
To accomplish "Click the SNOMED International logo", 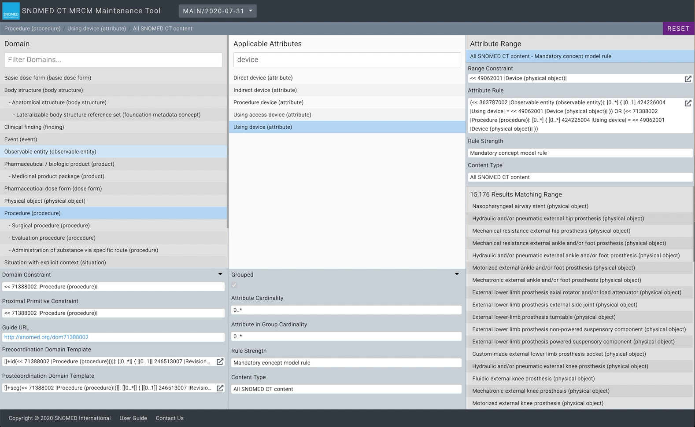I will (x=11, y=11).
